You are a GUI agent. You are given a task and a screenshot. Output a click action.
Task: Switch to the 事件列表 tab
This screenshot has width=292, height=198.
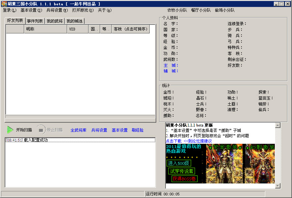[x=35, y=21]
